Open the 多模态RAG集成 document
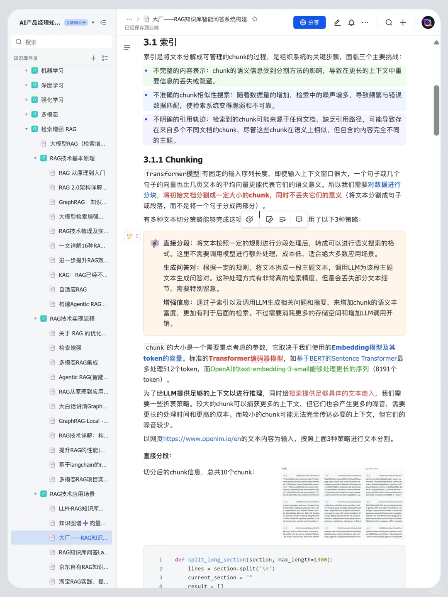Viewport: 448px width, 597px height. coord(78,362)
